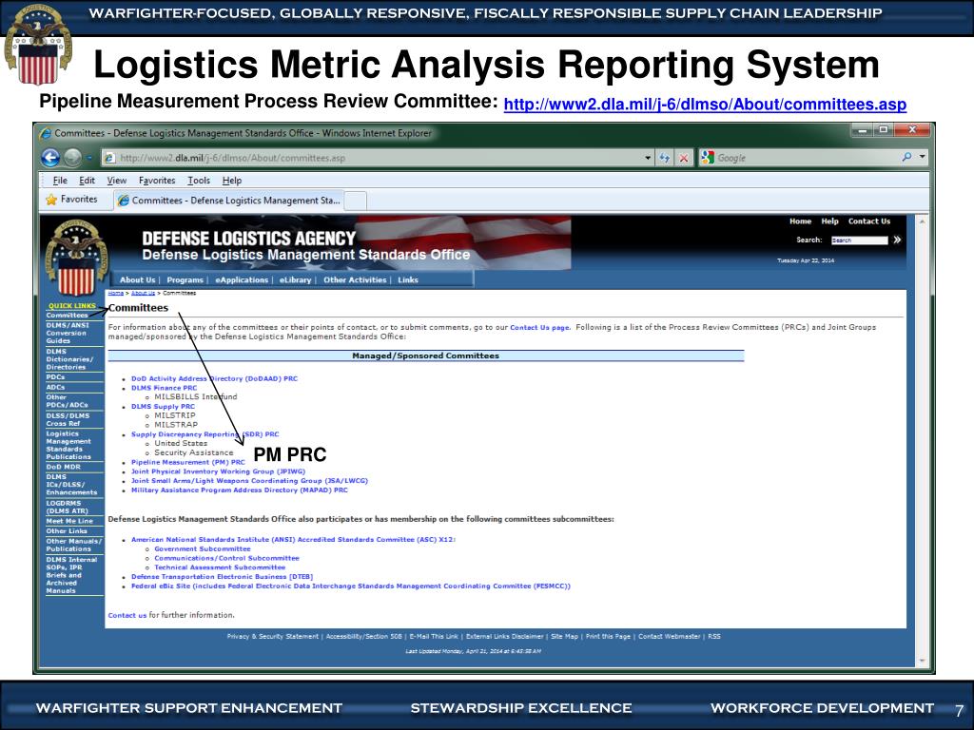This screenshot has width=974, height=730.
Task: Open the DLMS Supply PRC link
Action: pyautogui.click(x=163, y=407)
